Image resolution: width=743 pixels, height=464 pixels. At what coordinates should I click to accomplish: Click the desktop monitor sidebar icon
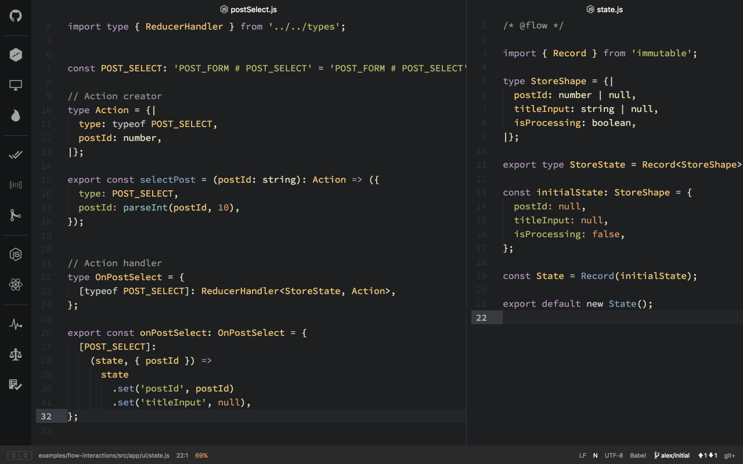tap(16, 85)
